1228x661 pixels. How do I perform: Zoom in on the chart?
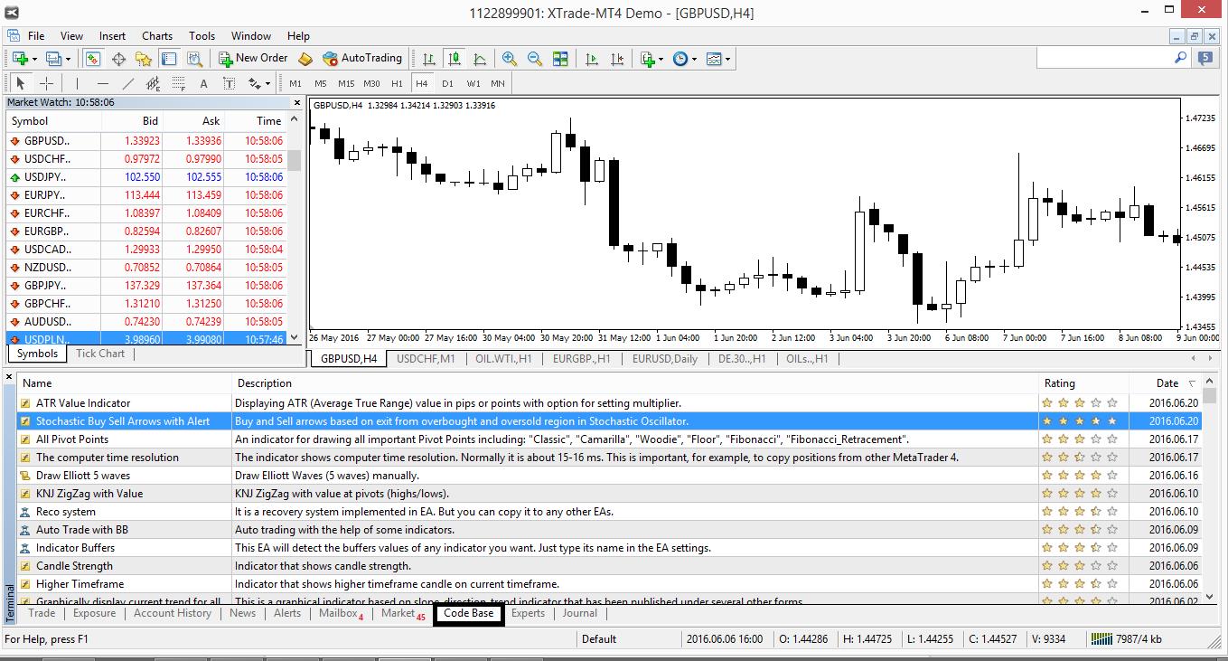tap(510, 59)
